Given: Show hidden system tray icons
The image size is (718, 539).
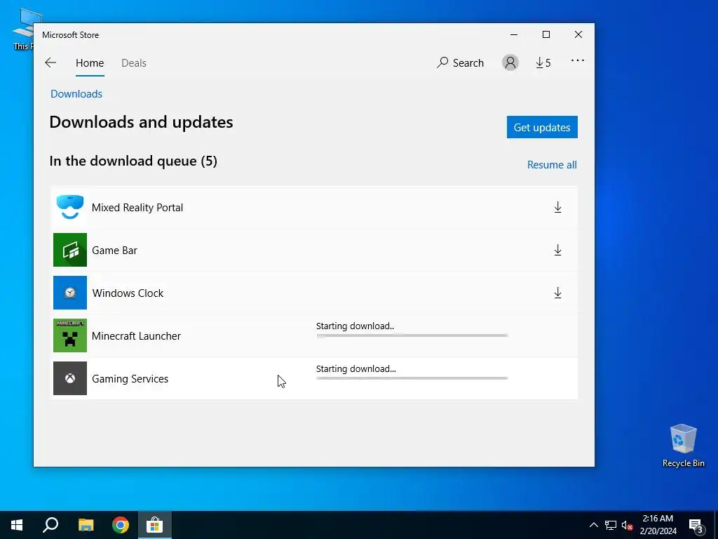Looking at the screenshot, I should pos(593,525).
